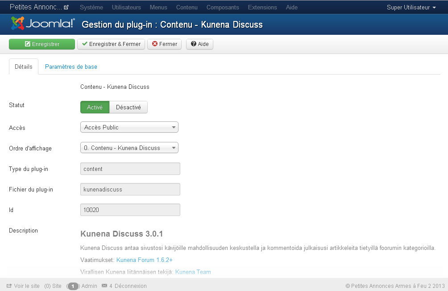Click the green Enregistrer save button

[42, 44]
